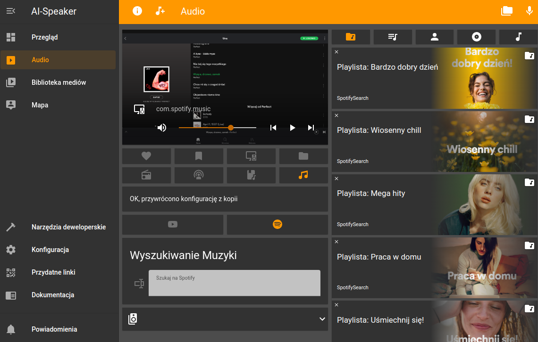Switch to the playlist queue tab
The width and height of the screenshot is (538, 342).
pos(393,37)
